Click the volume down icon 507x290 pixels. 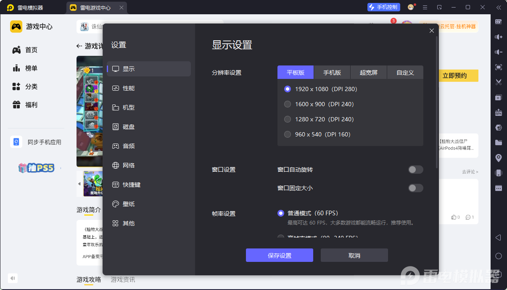(x=499, y=52)
